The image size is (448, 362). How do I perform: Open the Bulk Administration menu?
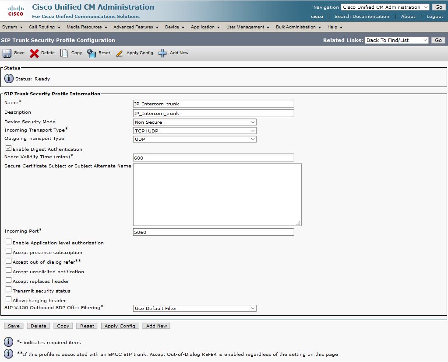click(298, 27)
